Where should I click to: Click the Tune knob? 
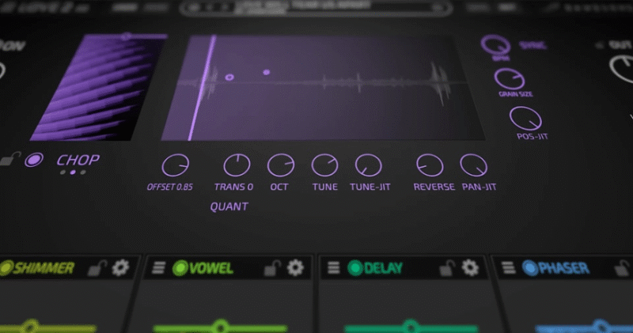point(324,165)
